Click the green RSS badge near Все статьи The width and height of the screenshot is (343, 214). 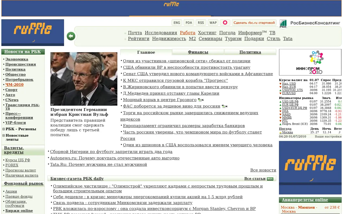tap(270, 179)
